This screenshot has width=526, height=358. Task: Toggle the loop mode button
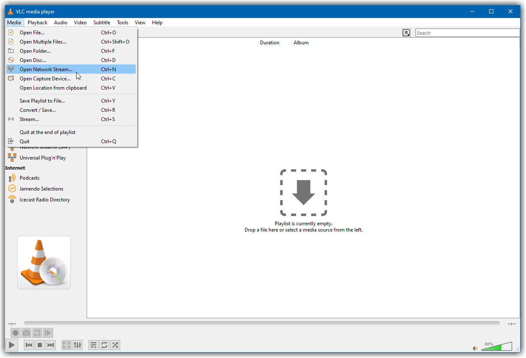(x=104, y=345)
